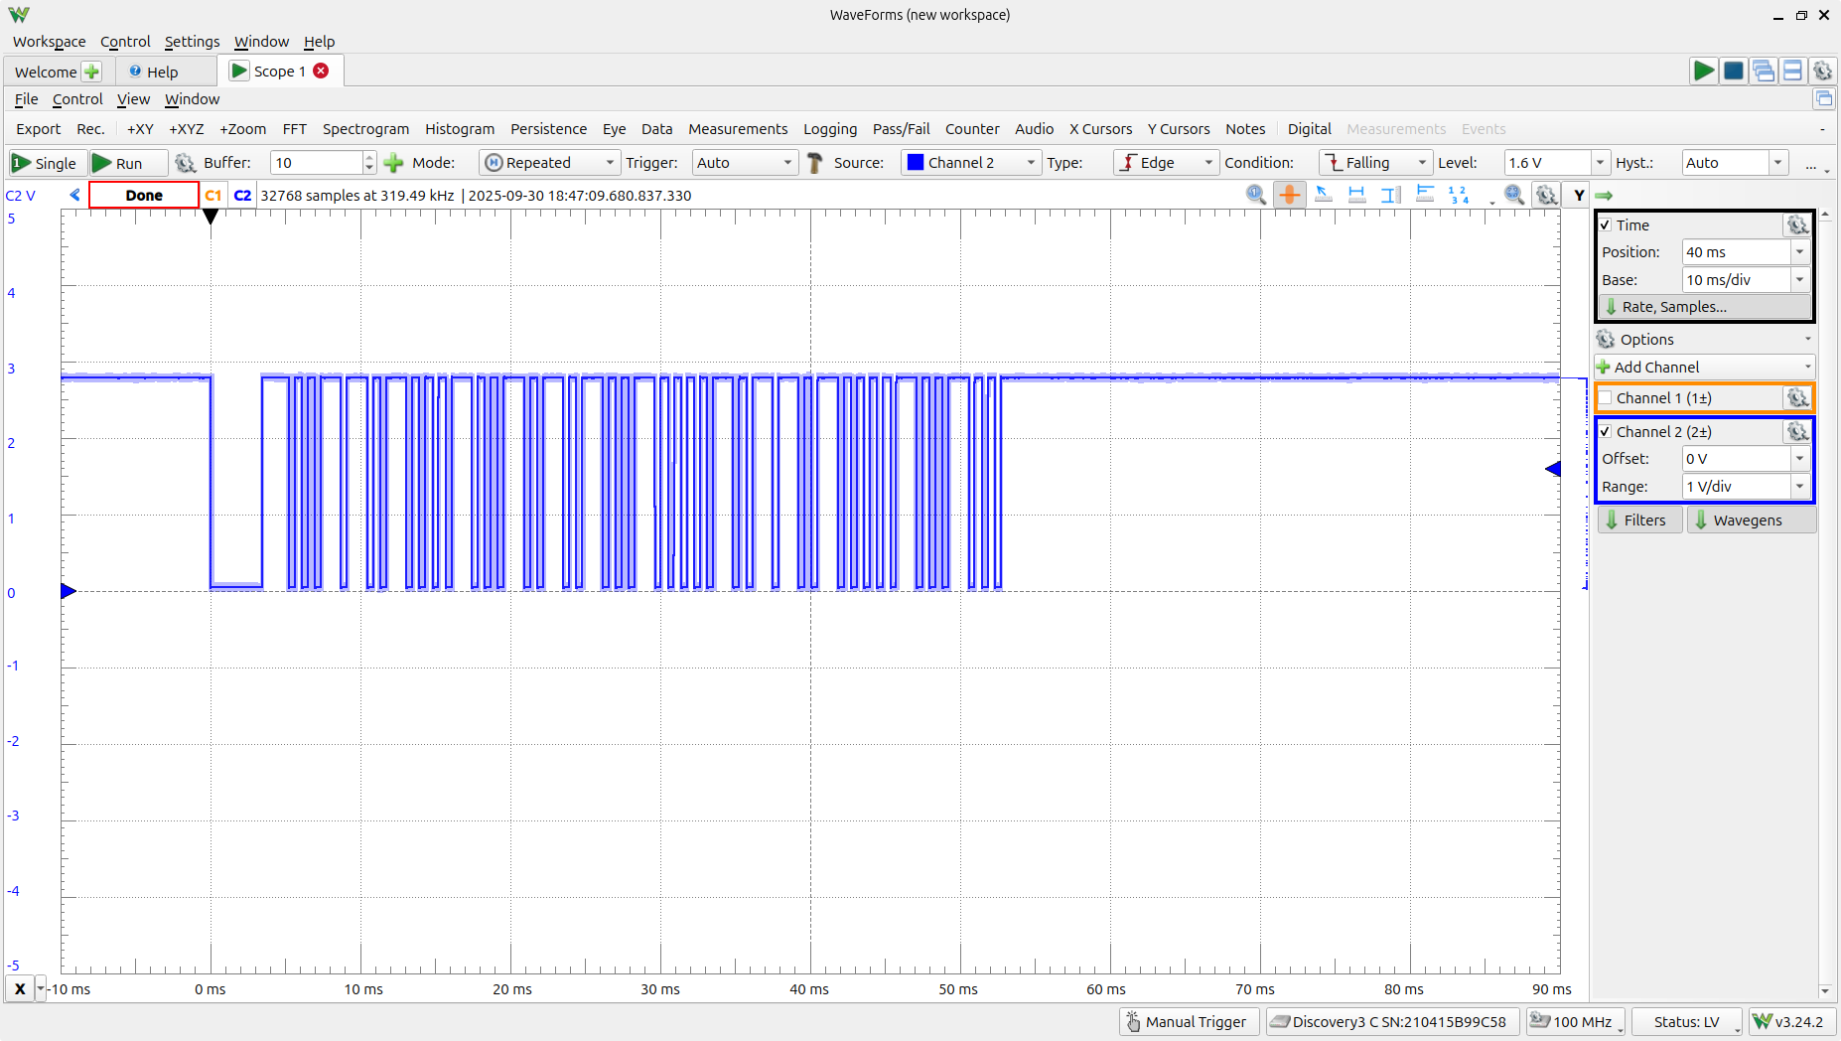
Task: Uncheck the Channel 2 checkbox
Action: click(1606, 432)
